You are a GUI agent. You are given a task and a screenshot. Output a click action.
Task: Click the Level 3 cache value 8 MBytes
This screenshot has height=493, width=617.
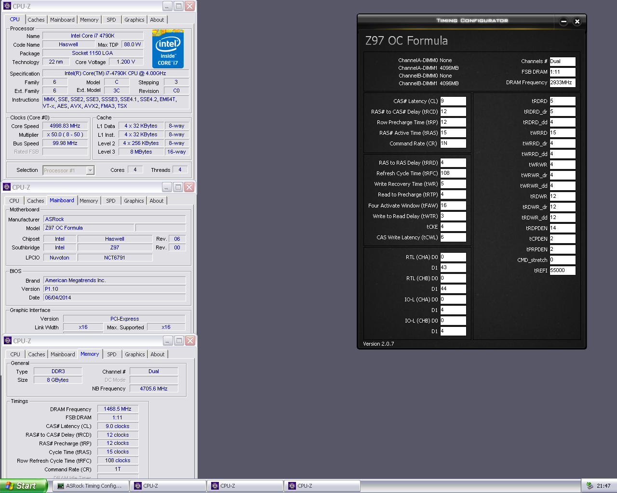(141, 152)
